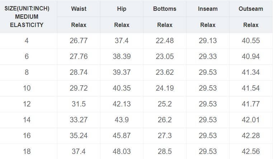This screenshot has width=274, height=159.
Task: Click the Bottoms column header
Action: point(165,9)
